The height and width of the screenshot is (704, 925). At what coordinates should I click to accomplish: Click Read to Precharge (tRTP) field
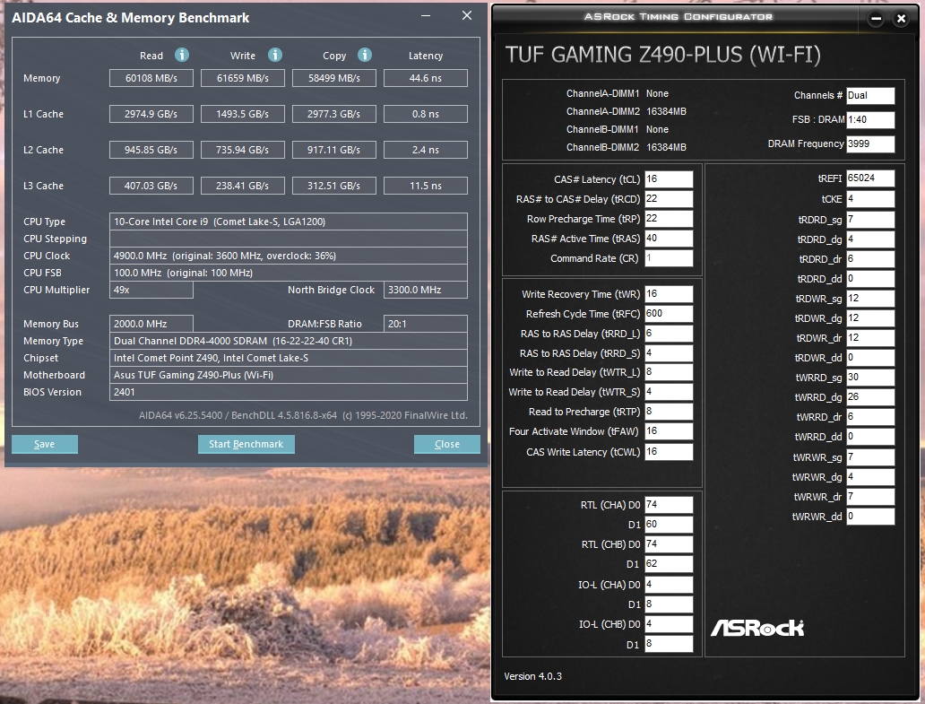click(x=669, y=412)
